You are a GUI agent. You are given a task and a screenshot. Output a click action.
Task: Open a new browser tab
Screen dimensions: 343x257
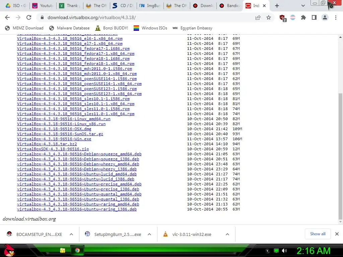point(277,6)
